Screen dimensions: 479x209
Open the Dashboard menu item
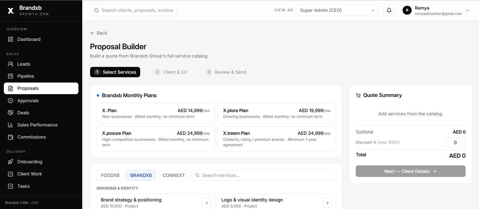click(x=41, y=39)
